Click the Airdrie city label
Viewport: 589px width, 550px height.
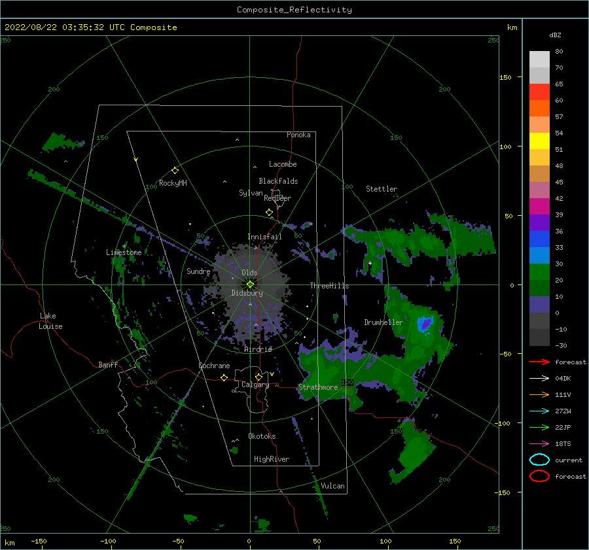[x=258, y=349]
